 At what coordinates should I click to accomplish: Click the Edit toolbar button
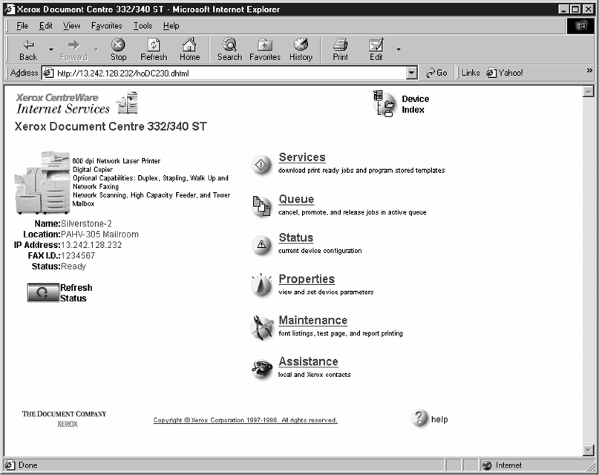[376, 50]
